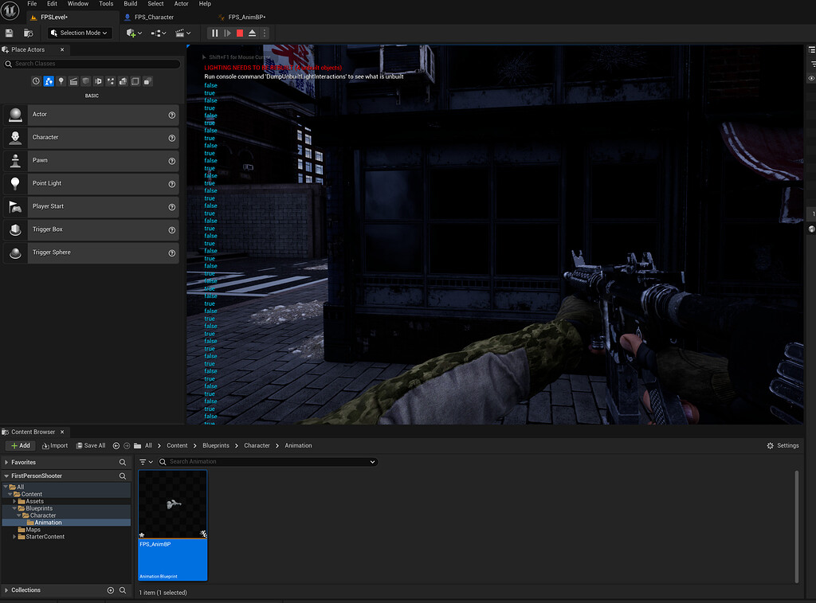Open Content Browser Settings
The height and width of the screenshot is (603, 816).
coord(782,445)
